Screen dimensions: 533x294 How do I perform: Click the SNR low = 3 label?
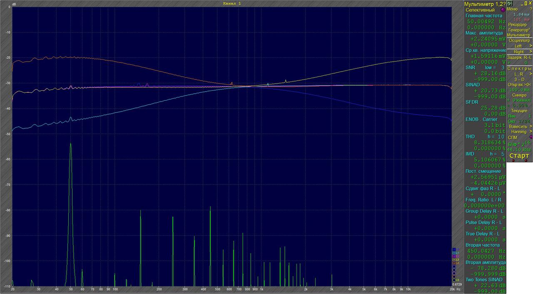point(485,67)
